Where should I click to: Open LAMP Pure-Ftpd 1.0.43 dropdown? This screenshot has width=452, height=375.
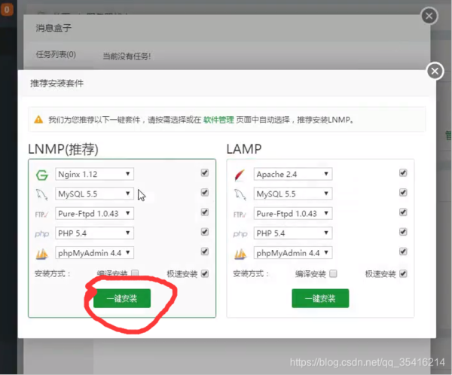293,214
